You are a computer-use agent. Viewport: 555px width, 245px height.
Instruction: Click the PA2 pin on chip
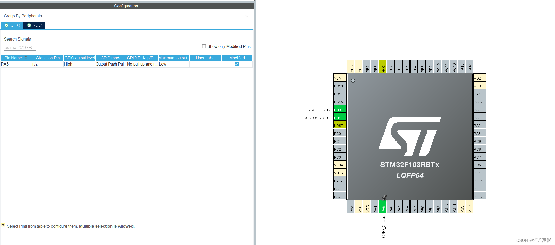click(x=340, y=196)
